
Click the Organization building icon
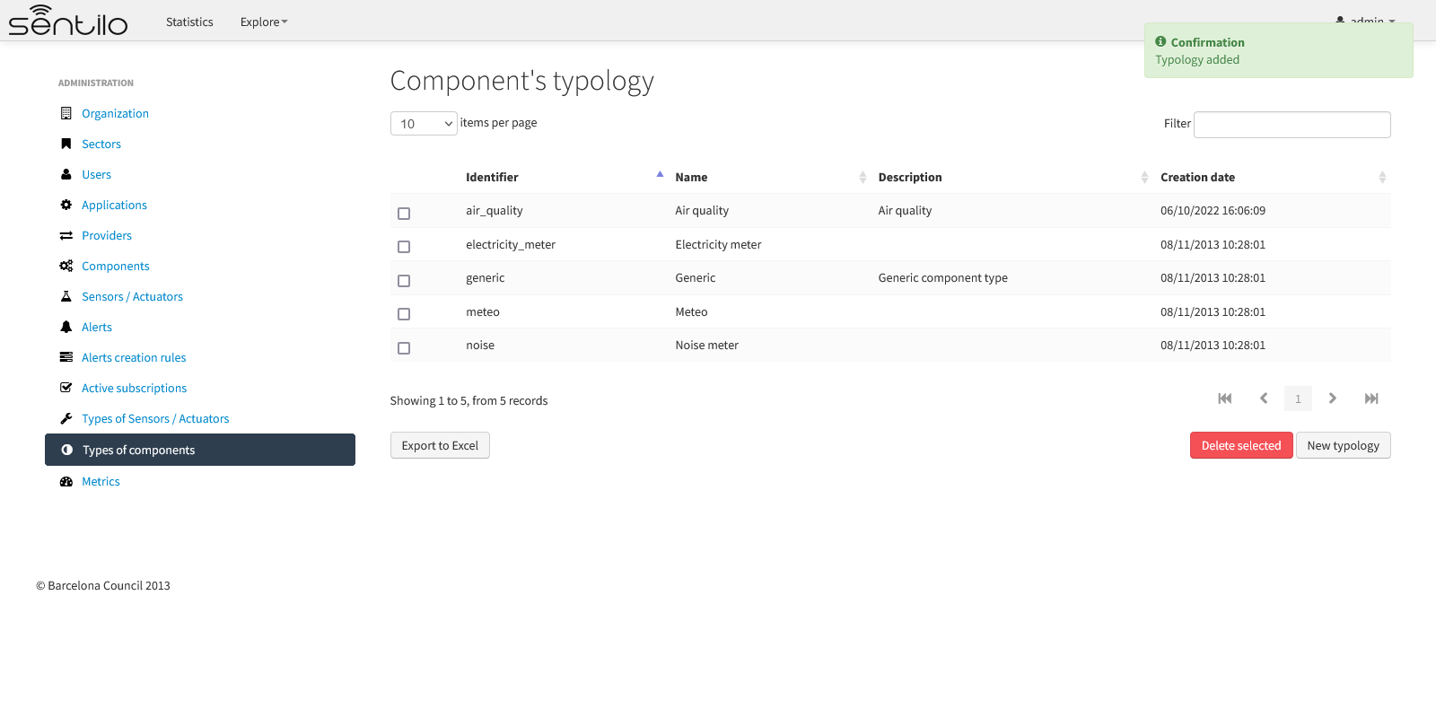66,113
